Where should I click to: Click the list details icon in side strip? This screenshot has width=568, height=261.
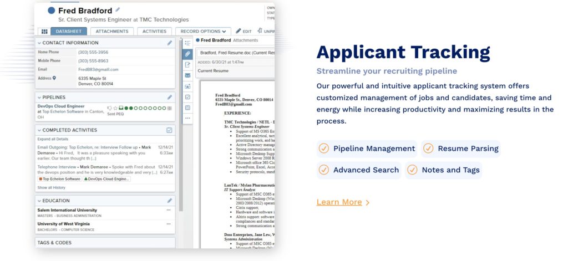click(x=187, y=43)
